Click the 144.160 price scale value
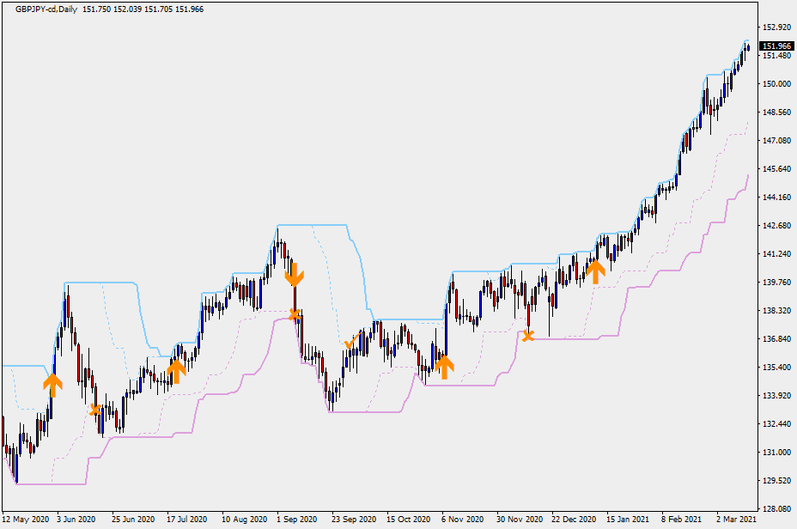This screenshot has width=797, height=529. (x=776, y=198)
